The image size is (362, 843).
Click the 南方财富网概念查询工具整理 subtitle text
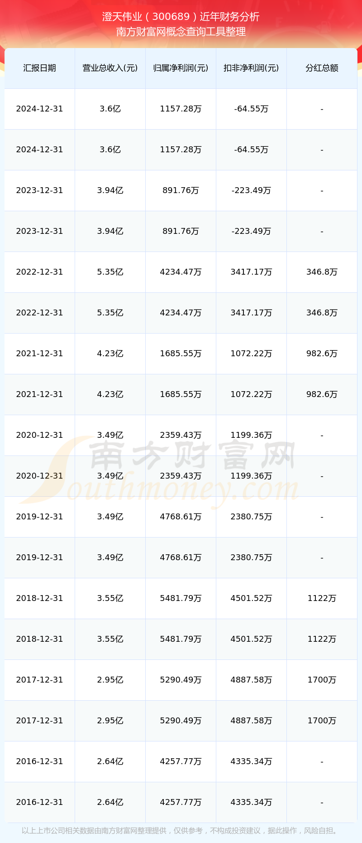181,32
